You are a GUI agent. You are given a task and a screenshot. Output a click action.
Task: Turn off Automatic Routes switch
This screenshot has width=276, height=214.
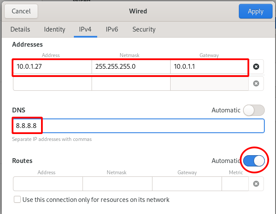click(x=254, y=161)
